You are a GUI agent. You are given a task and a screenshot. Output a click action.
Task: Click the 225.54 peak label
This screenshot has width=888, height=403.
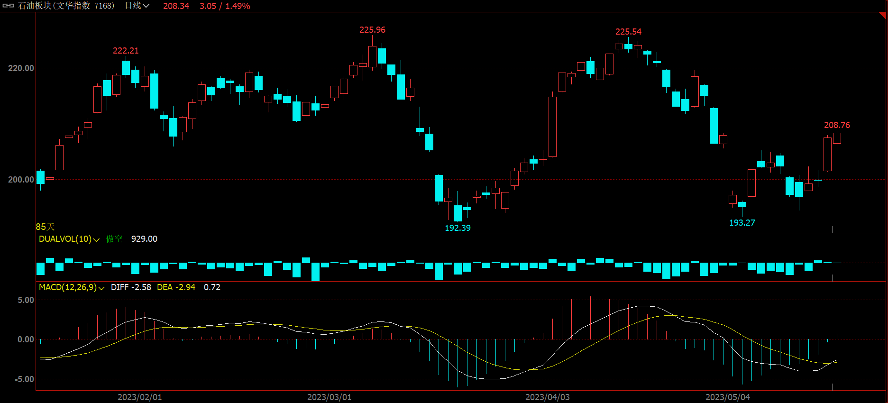coord(628,32)
